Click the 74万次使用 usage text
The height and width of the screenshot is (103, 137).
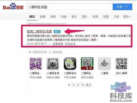[70, 77]
